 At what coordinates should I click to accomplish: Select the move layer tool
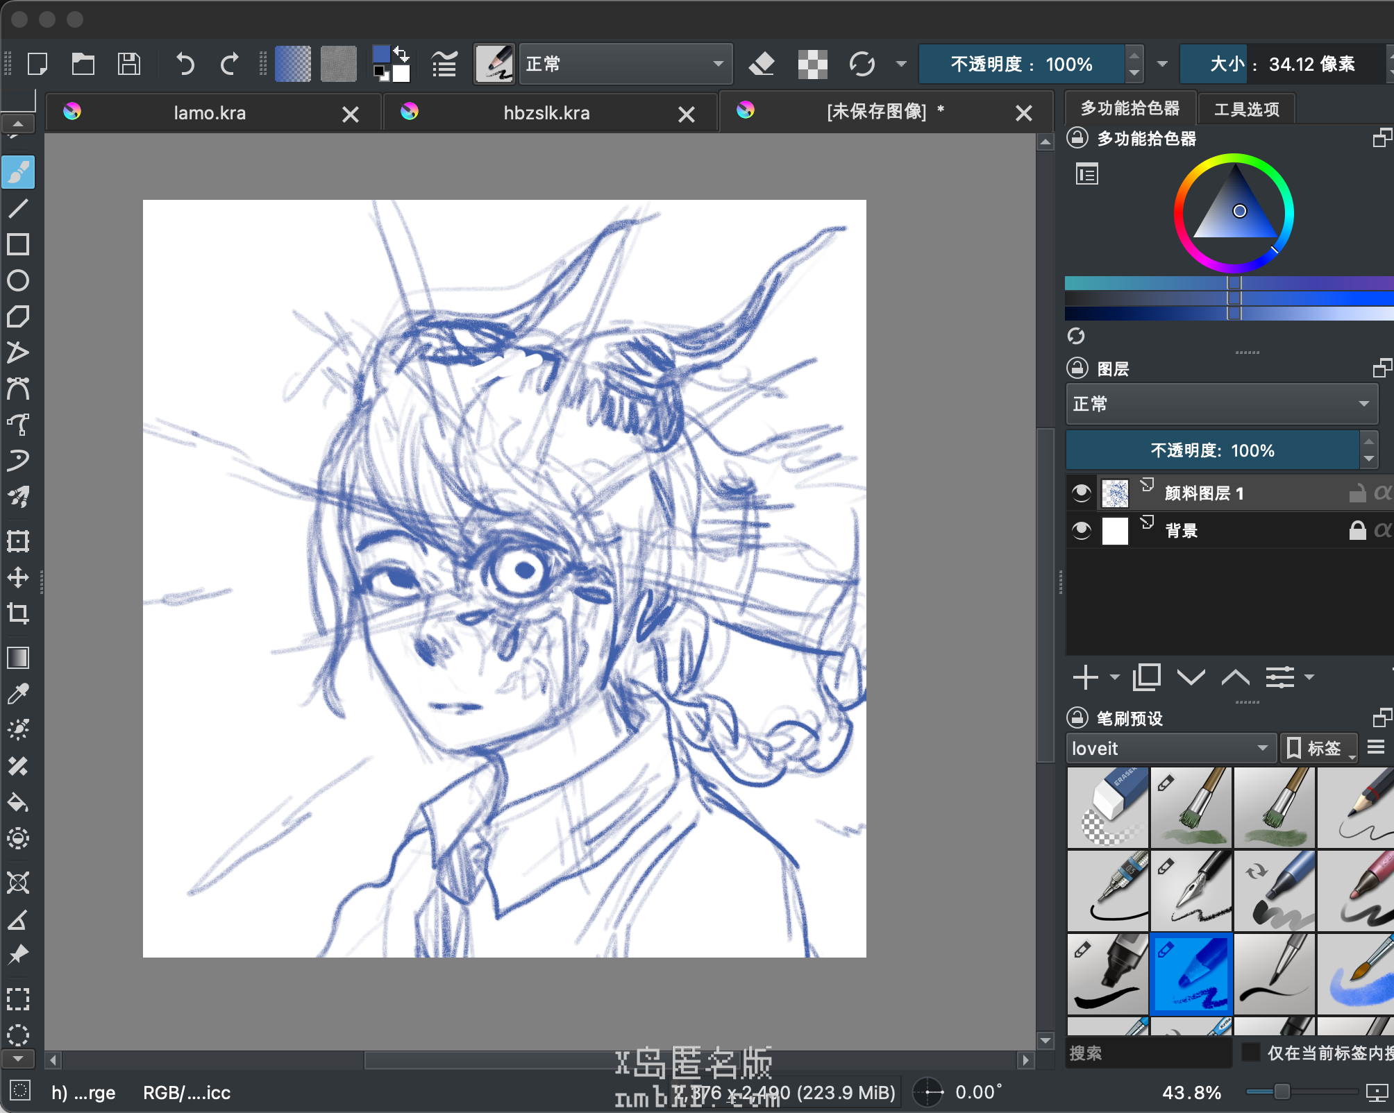pos(19,577)
